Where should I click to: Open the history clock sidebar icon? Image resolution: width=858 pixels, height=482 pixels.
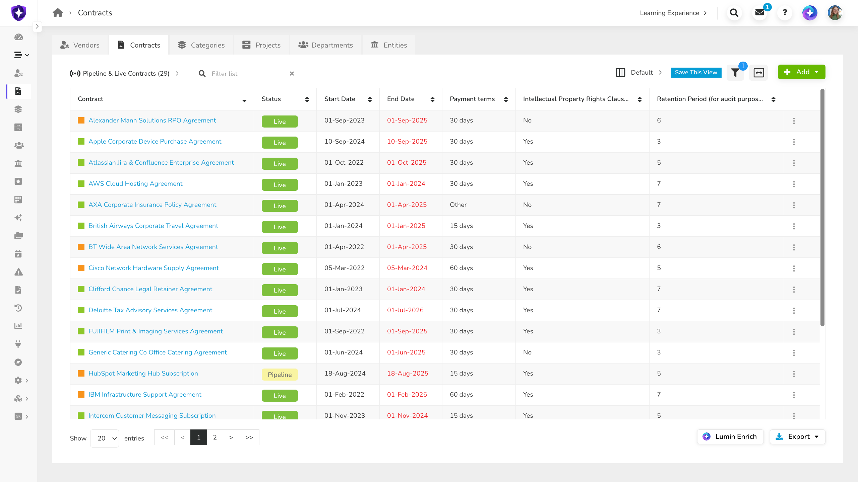(18, 308)
